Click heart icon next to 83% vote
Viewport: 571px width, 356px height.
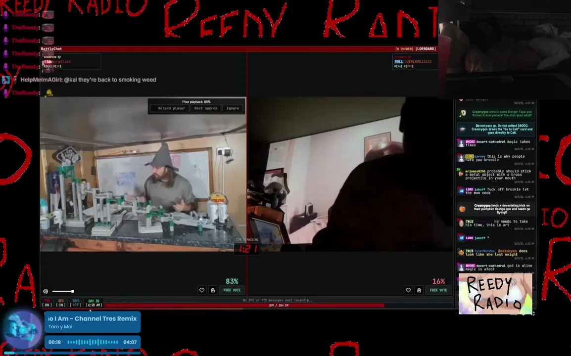pyautogui.click(x=202, y=290)
